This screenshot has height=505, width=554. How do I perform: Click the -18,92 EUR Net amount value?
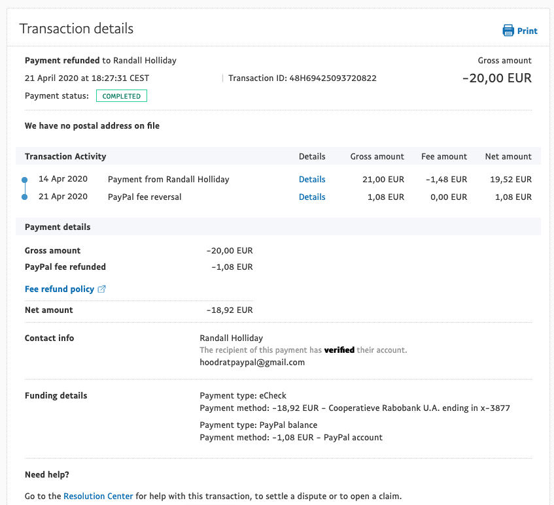pyautogui.click(x=230, y=310)
